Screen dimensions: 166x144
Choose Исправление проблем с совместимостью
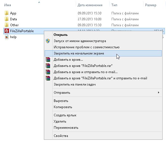tap(103, 47)
